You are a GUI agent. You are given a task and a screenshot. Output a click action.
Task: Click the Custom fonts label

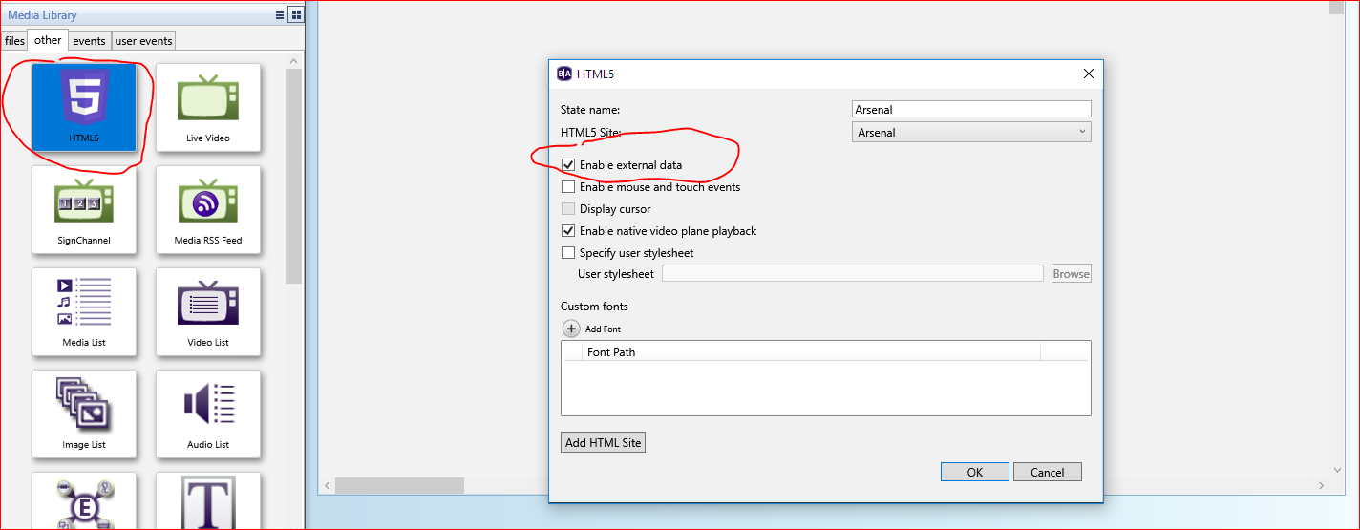coord(594,307)
